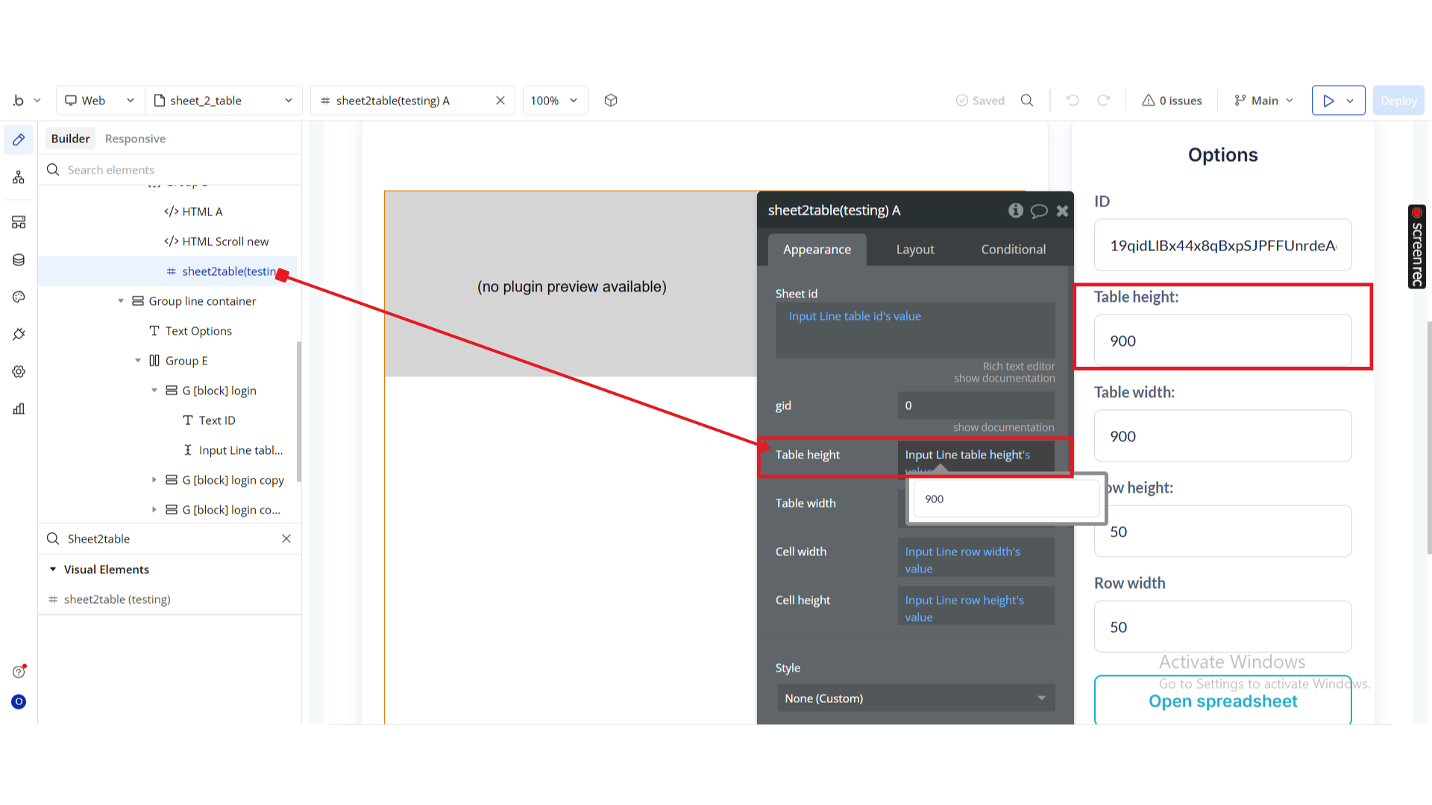1432x805 pixels.
Task: Click the info icon in property editor
Action: pos(1015,210)
